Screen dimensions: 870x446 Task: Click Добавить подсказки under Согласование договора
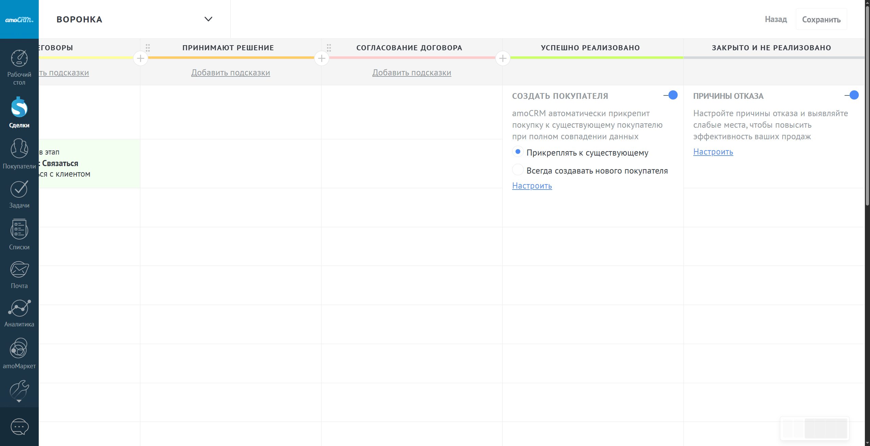[412, 73]
